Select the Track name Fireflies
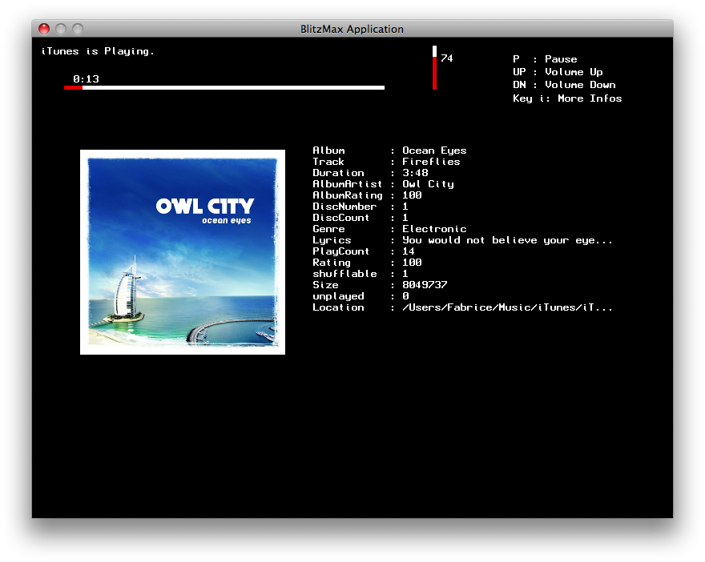The height and width of the screenshot is (562, 705). tap(431, 162)
